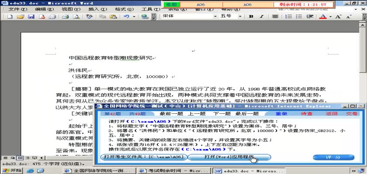Save the document with floppy icon
Image resolution: width=367 pixels, height=174 pixels.
(x=31, y=17)
